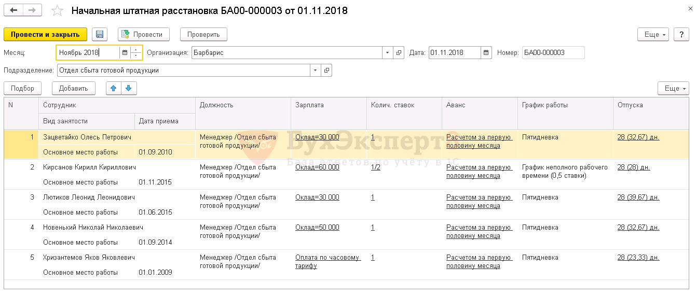
Task: Expand the Подразделение dropdown list
Action: pyautogui.click(x=316, y=70)
